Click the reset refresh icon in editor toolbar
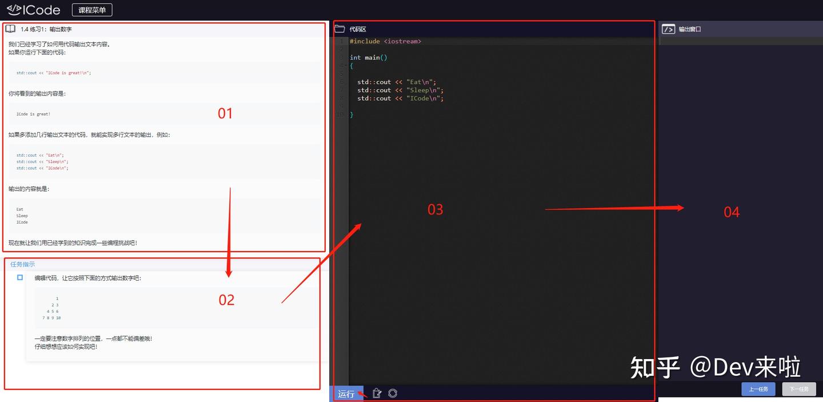823x402 pixels. point(393,393)
